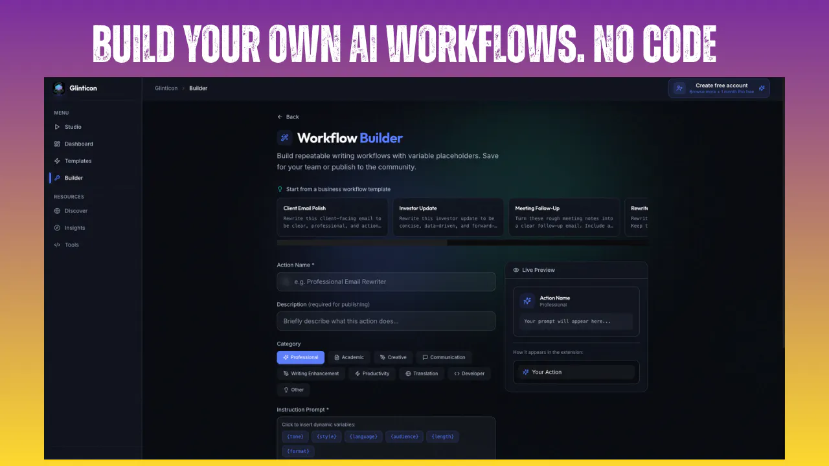Click the "Start from a business workflow template" text
The width and height of the screenshot is (829, 466).
click(338, 190)
